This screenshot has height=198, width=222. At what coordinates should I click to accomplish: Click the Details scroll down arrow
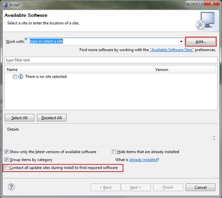[x=214, y=139]
